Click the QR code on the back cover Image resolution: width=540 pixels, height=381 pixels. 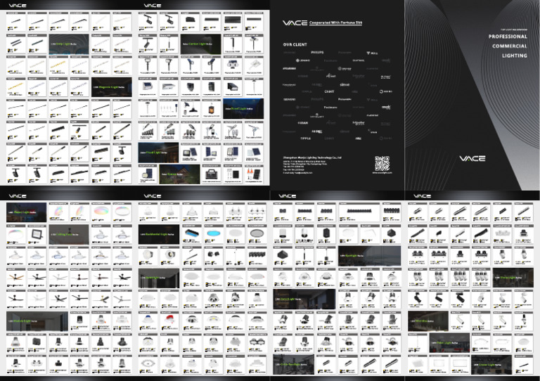pos(382,164)
